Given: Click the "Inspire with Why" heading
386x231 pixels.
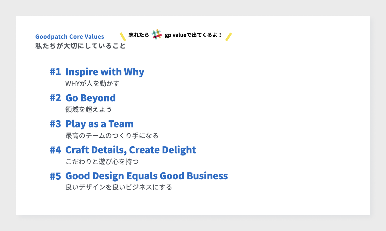Looking at the screenshot, I should (105, 72).
